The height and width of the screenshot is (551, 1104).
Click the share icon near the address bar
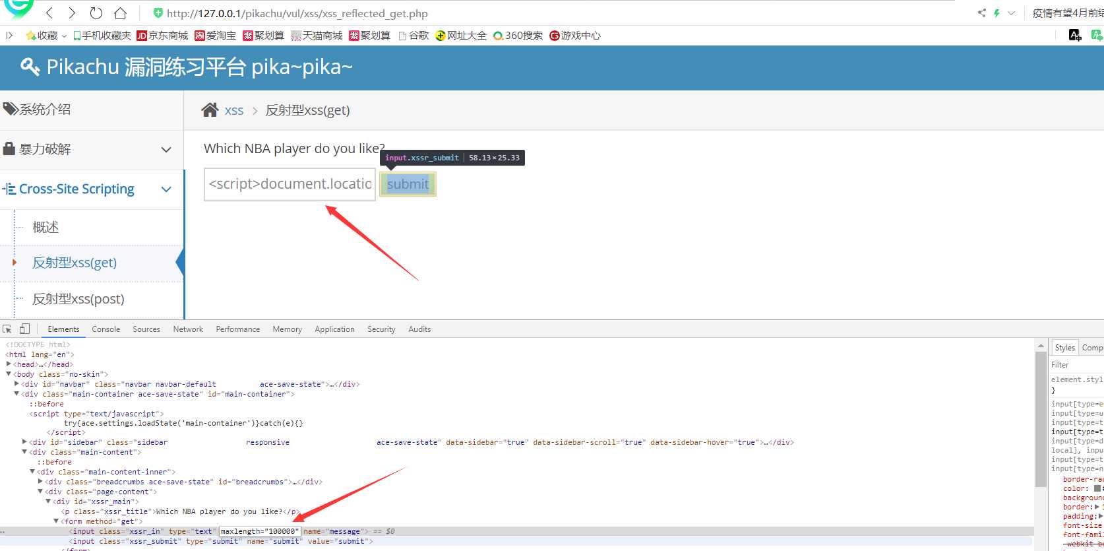(x=981, y=13)
